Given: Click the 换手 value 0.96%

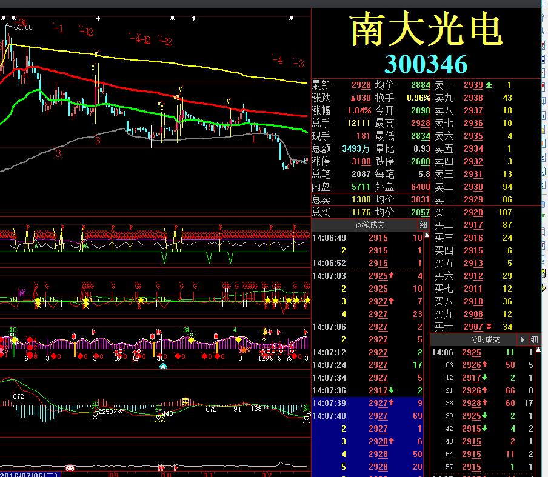Looking at the screenshot, I should tap(418, 98).
